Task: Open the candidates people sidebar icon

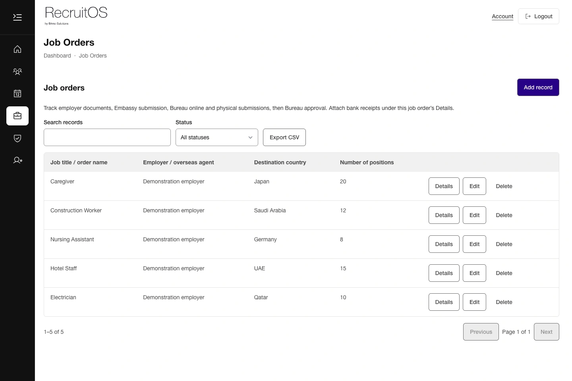Action: coord(17,71)
